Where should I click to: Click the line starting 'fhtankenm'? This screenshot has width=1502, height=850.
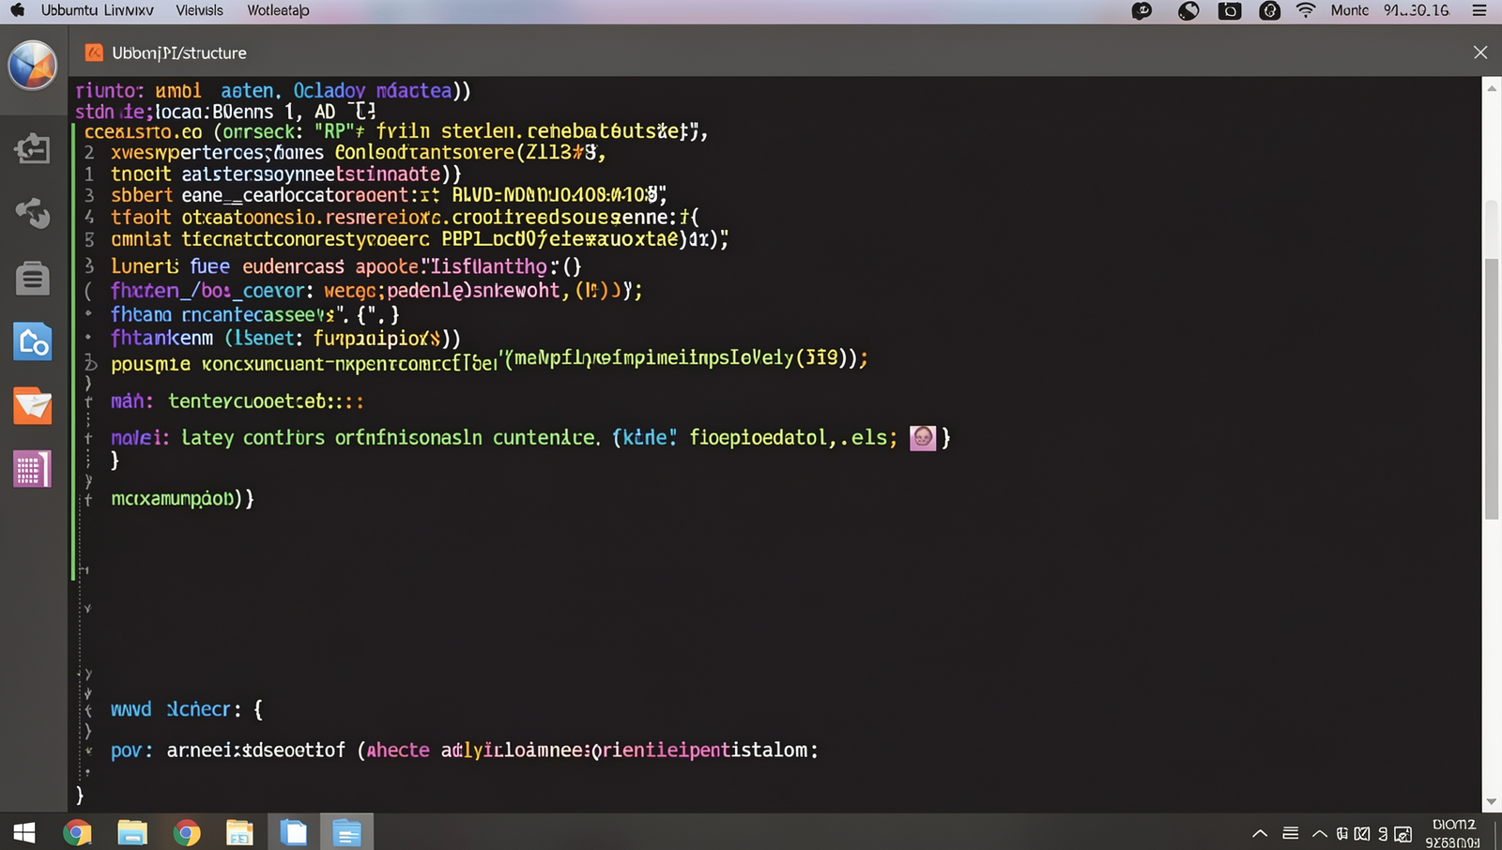(286, 338)
